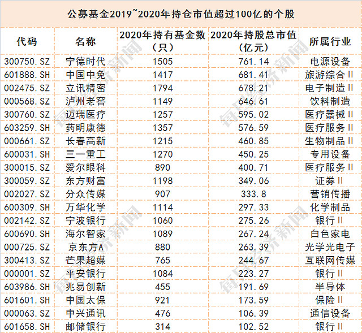Select industry cell 通信设备
This screenshot has height=333, width=362.
330,314
